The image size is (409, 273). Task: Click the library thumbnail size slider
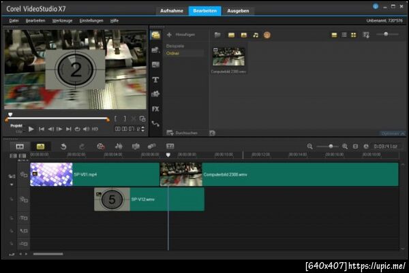tap(387, 34)
